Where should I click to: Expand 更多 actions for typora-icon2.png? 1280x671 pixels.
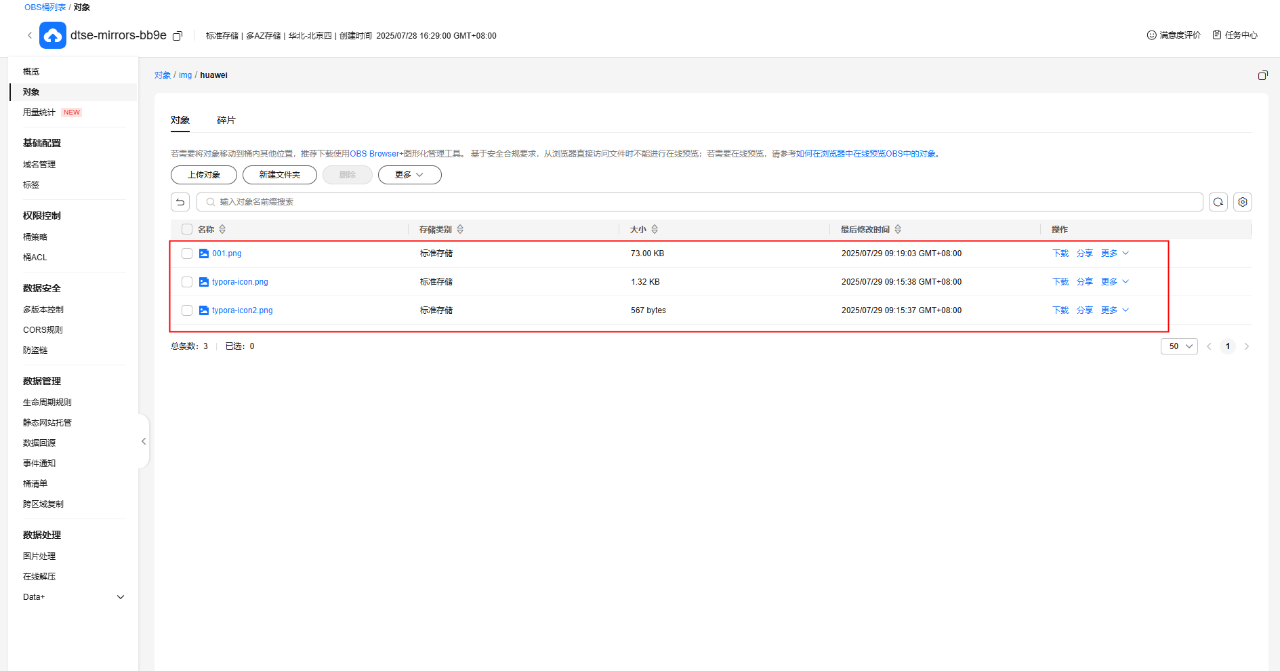pos(1115,310)
